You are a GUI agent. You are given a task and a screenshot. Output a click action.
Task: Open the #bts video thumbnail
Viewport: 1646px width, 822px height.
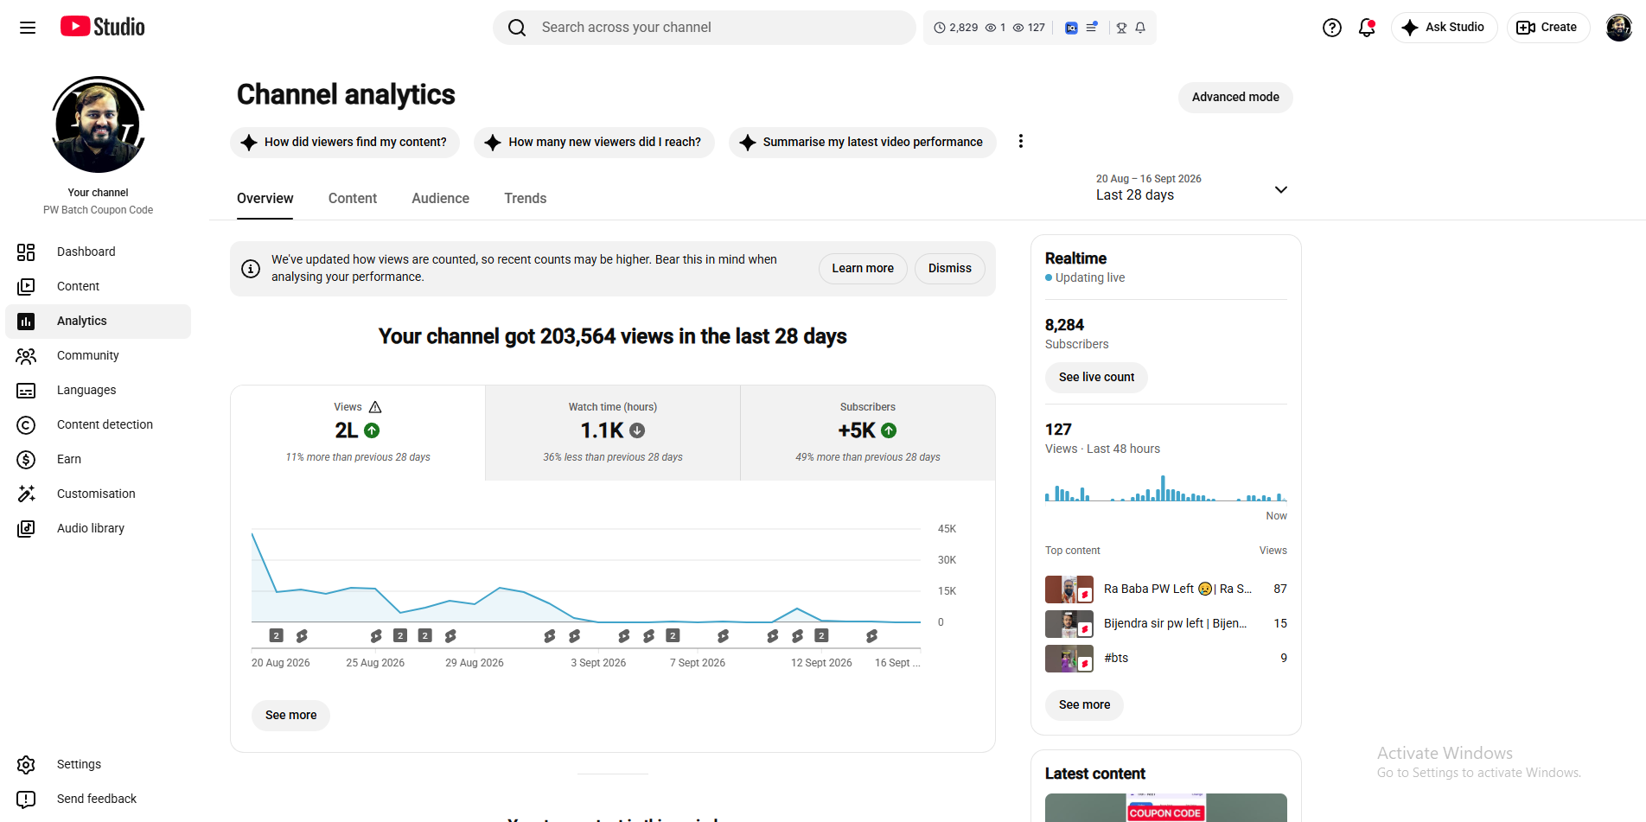(x=1069, y=659)
